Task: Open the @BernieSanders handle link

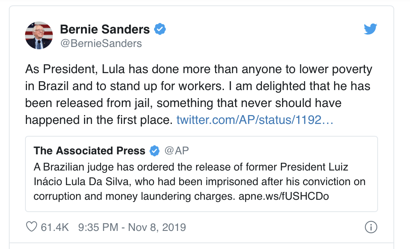Action: tap(101, 43)
